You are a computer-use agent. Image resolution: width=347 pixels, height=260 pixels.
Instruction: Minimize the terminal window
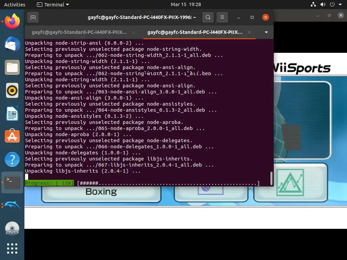tap(238, 17)
